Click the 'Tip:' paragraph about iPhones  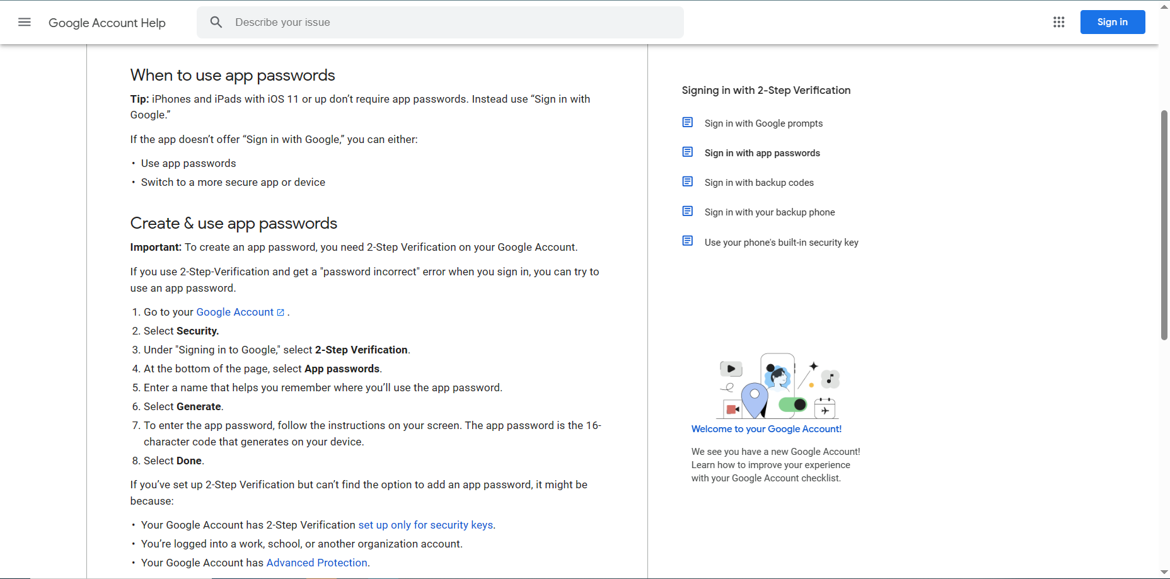point(361,106)
